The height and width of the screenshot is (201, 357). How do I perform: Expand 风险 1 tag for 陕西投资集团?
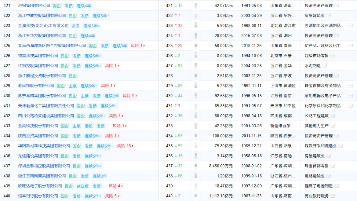coord(112,136)
